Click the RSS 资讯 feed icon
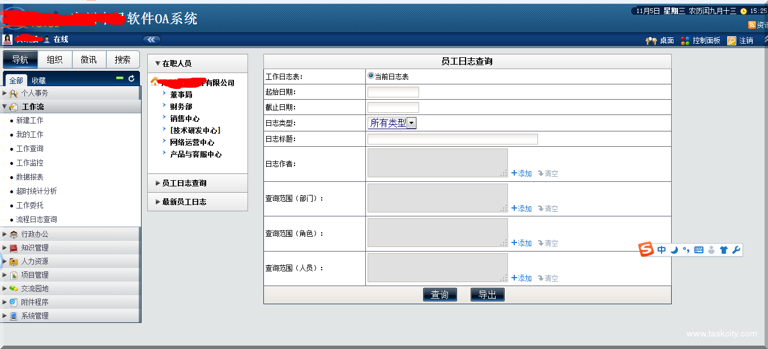Image resolution: width=768 pixels, height=349 pixels. coord(752,25)
